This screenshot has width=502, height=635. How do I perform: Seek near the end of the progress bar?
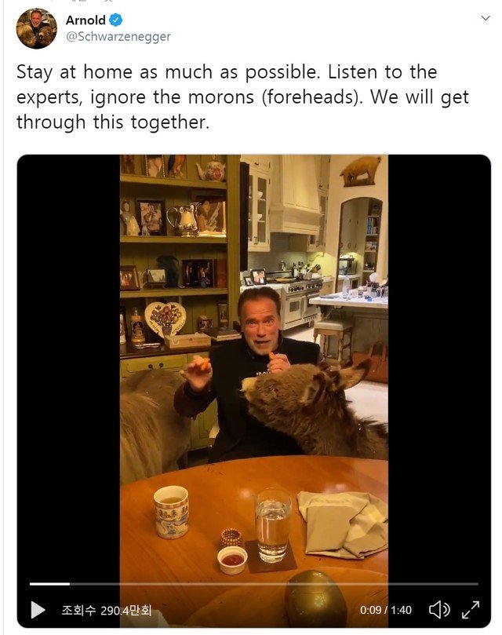tap(470, 584)
